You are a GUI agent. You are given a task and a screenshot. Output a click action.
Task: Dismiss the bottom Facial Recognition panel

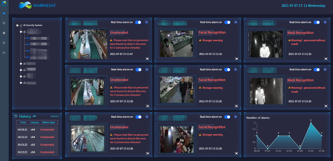coord(236,117)
